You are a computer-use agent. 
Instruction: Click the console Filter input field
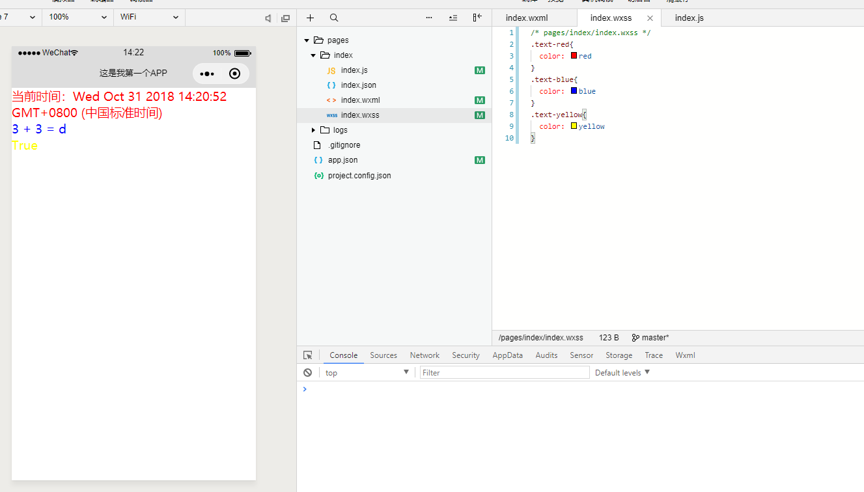(x=504, y=373)
